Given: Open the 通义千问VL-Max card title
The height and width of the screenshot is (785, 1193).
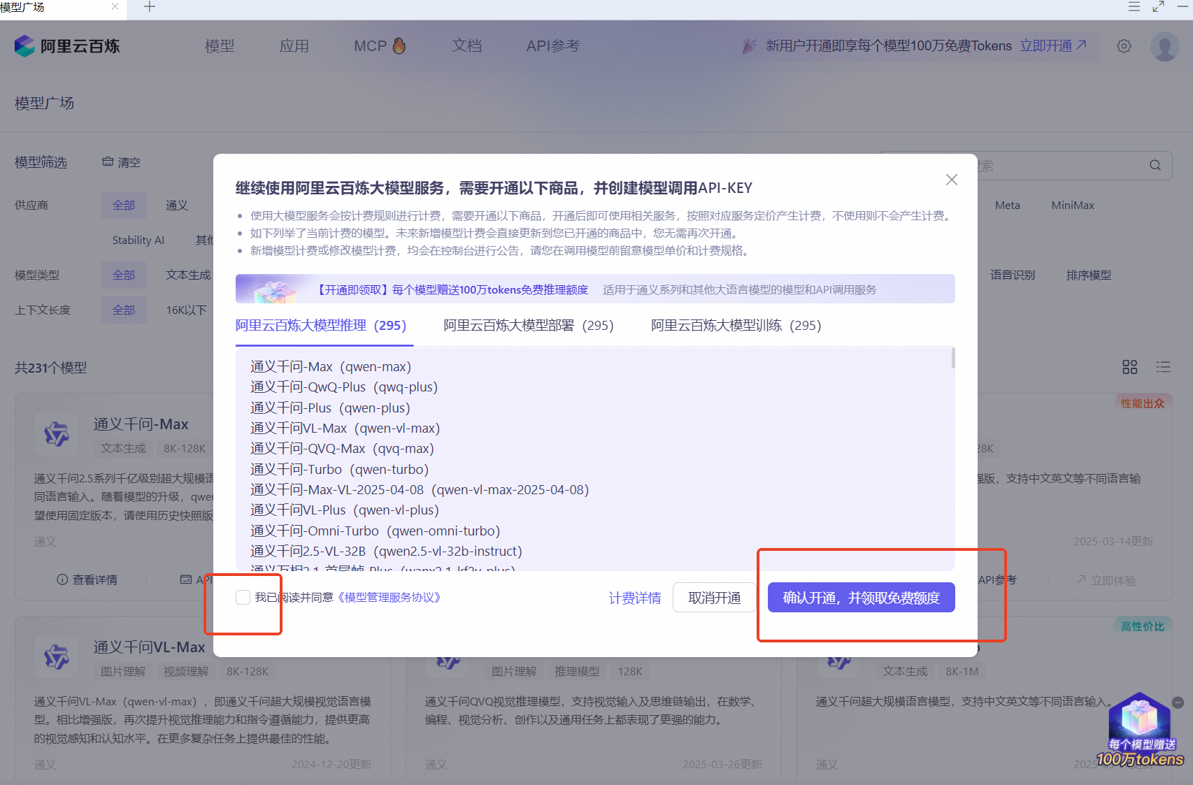Looking at the screenshot, I should point(150,647).
